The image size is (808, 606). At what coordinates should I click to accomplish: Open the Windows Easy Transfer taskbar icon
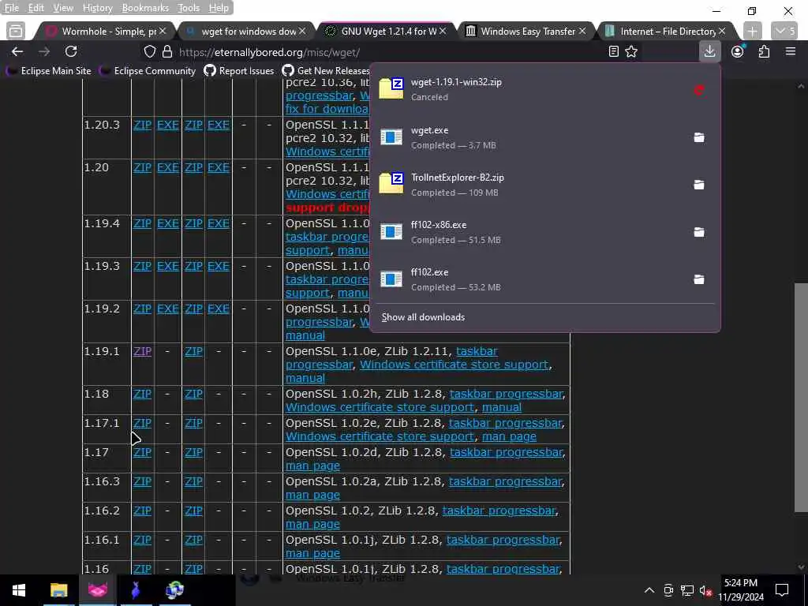(174, 590)
